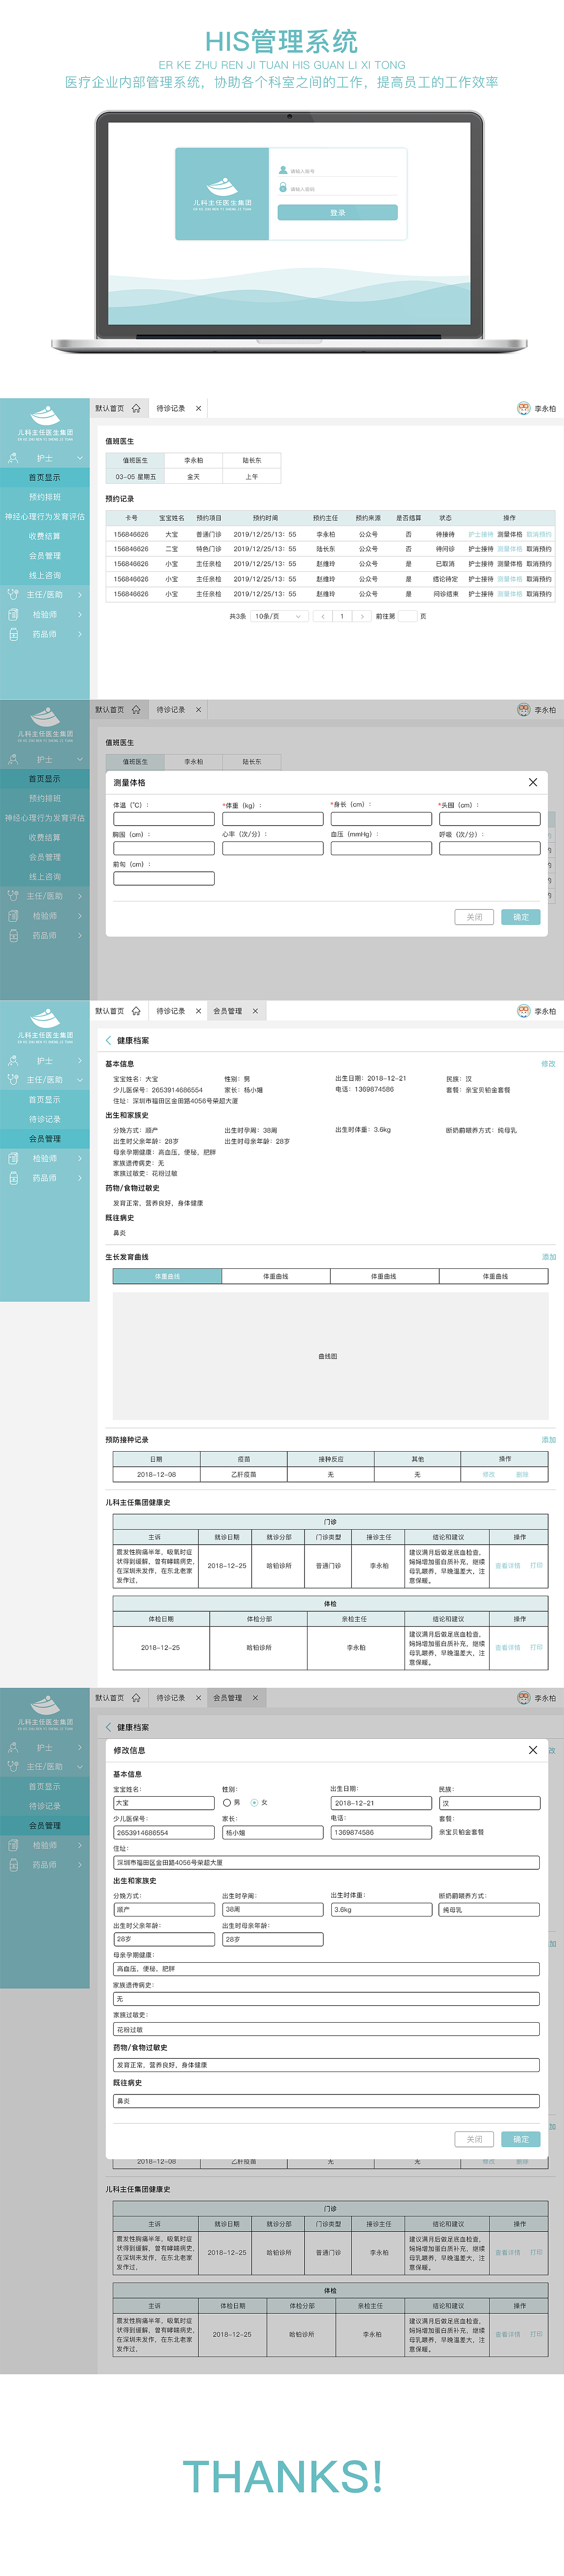
Task: Open 会员管理 in sidebar on 健康档案 record screen
Action: tap(45, 1138)
